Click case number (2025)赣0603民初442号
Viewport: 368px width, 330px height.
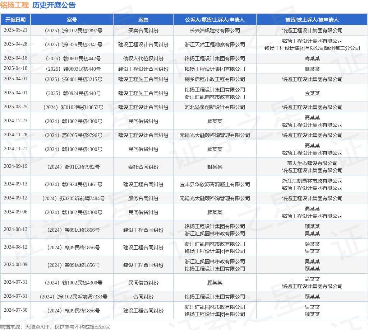[73, 58]
